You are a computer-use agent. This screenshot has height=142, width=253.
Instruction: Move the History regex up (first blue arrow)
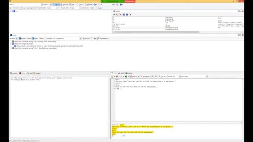124,15
